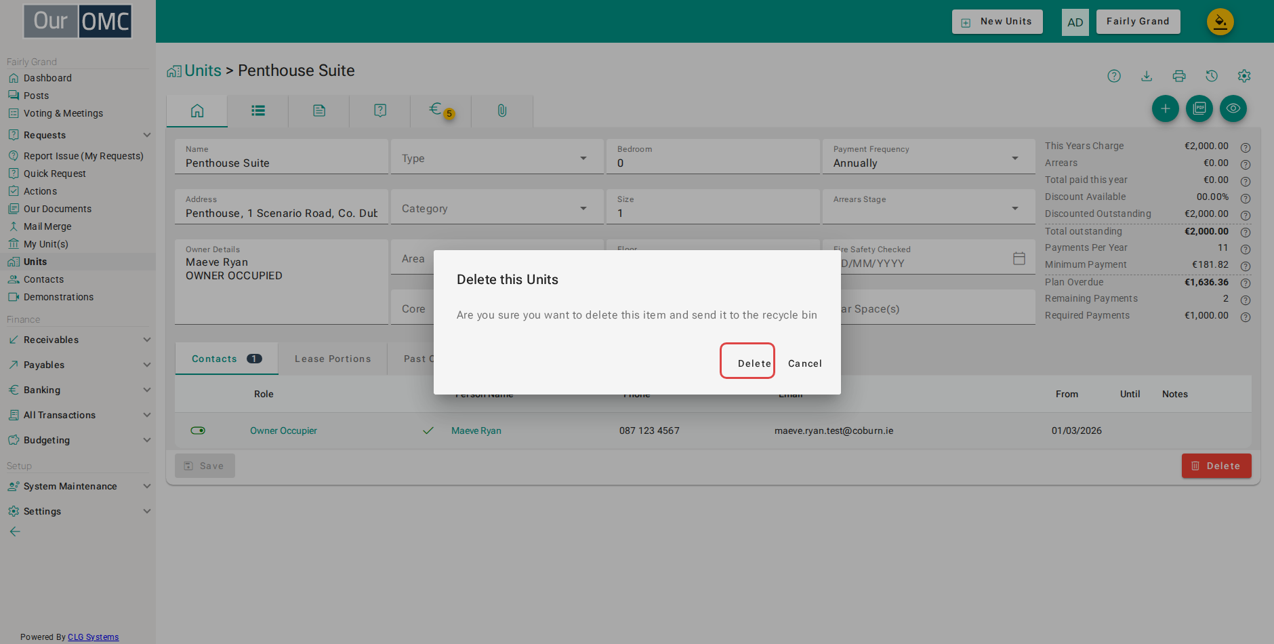Click the Name field showing Penthouse Suite
This screenshot has height=644, width=1274.
click(281, 157)
